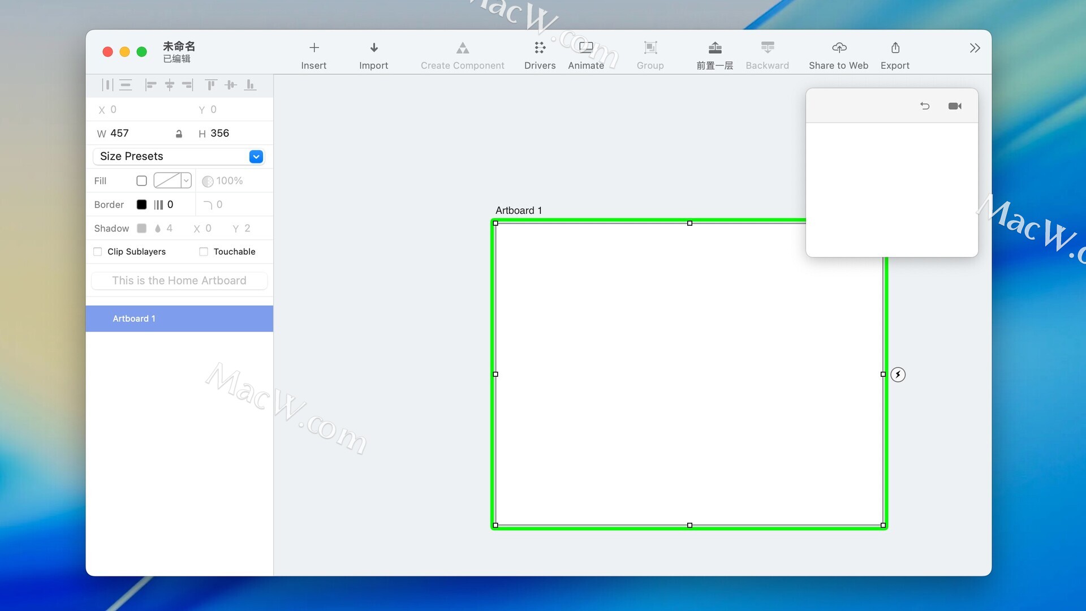Click the Animate toolbar icon
This screenshot has height=611, width=1086.
[x=586, y=48]
